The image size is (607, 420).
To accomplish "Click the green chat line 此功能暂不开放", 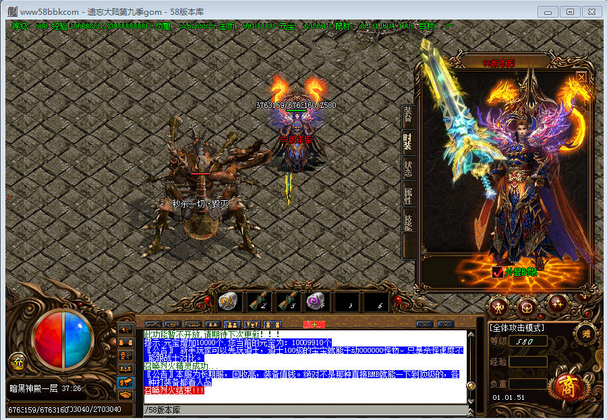I will 212,334.
